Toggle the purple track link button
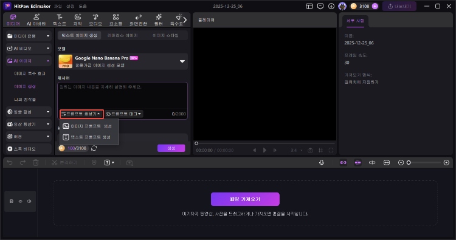Screen dimensions: 456x240 point(344,162)
